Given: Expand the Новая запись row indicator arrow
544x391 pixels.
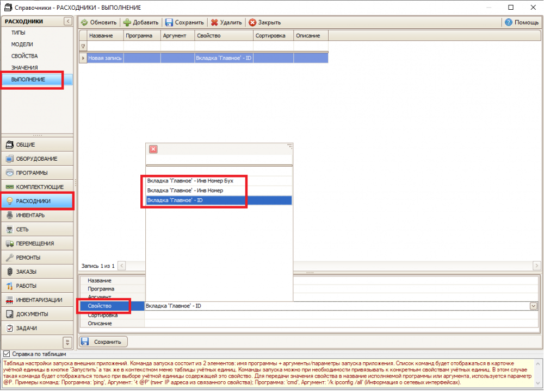Looking at the screenshot, I should [83, 58].
